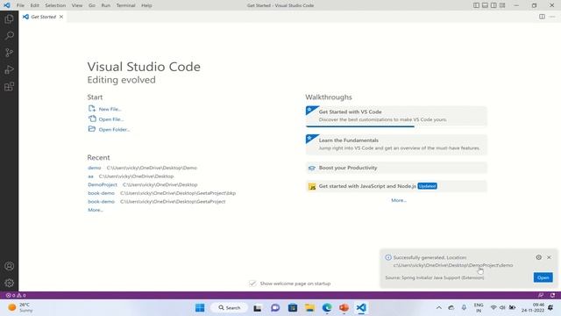Image resolution: width=561 pixels, height=316 pixels.
Task: Split the editor right
Action: [x=542, y=17]
